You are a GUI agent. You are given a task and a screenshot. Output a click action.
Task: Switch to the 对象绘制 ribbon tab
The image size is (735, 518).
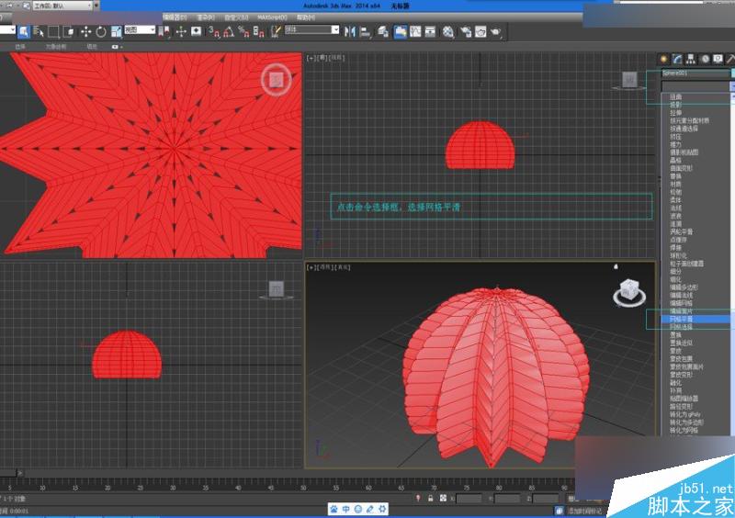tap(56, 47)
